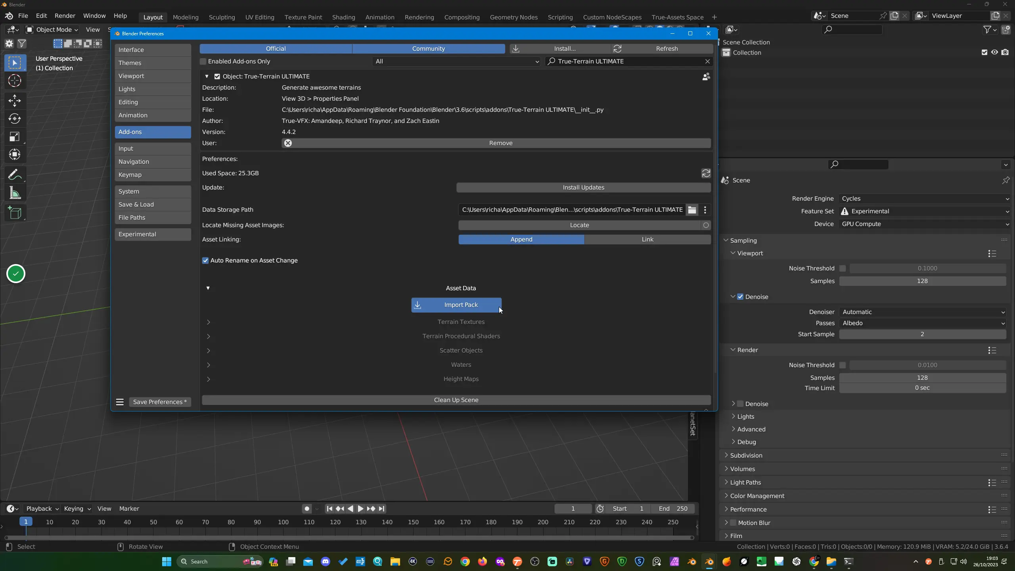The height and width of the screenshot is (571, 1015).
Task: Select Link for Asset Linking
Action: 647,240
